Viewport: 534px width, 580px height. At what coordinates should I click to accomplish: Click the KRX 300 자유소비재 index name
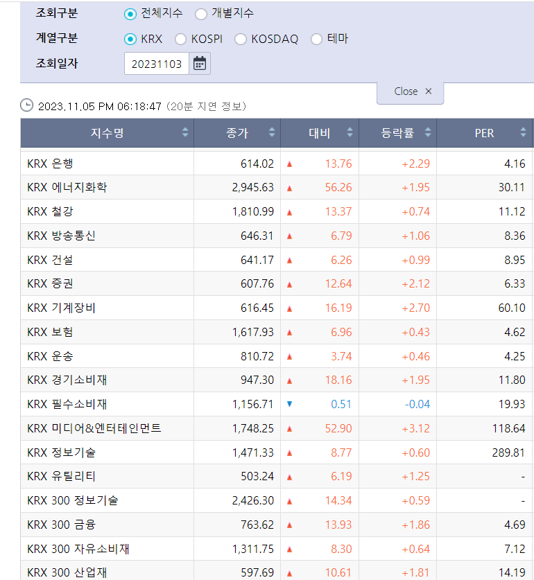coord(78,549)
